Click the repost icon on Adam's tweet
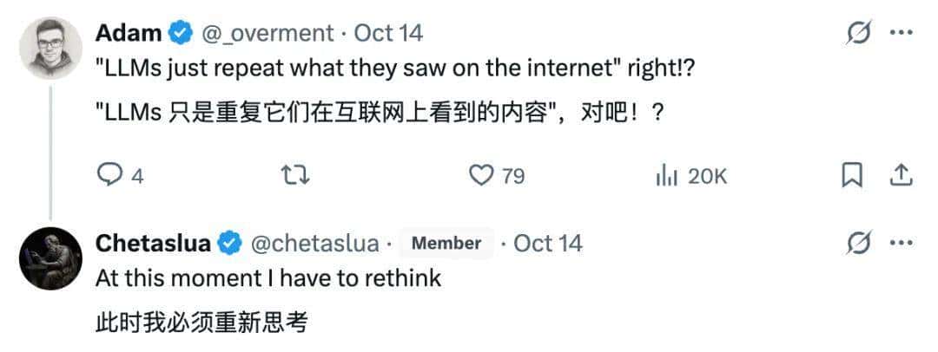The height and width of the screenshot is (352, 938). point(295,176)
